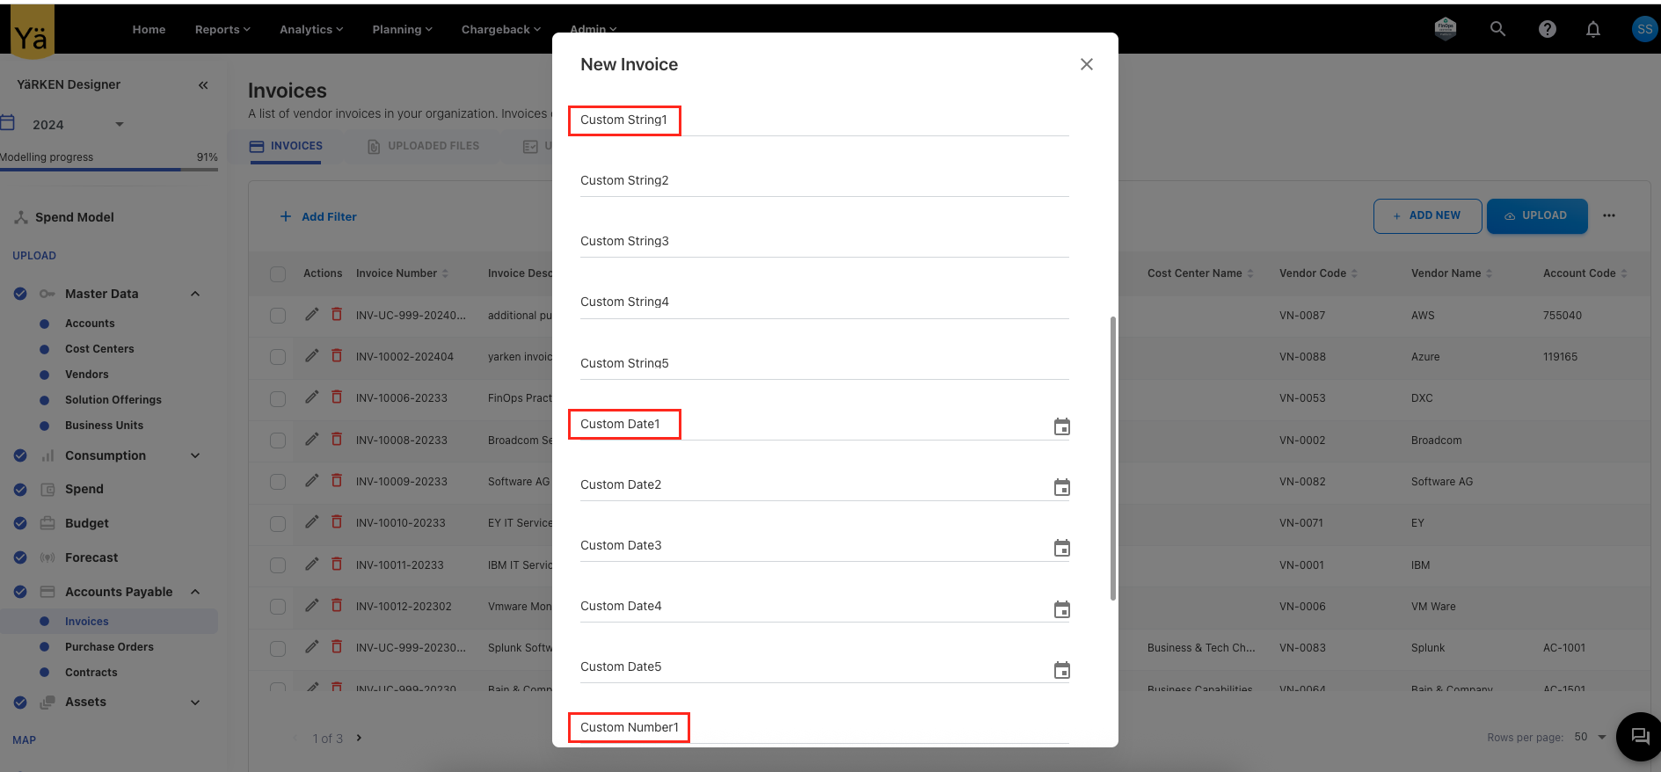This screenshot has height=772, width=1661.
Task: Go to Home in top navigation
Action: (x=149, y=29)
